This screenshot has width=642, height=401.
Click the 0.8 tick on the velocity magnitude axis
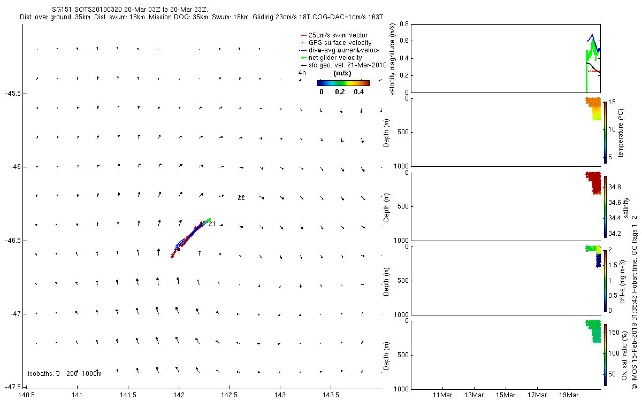click(404, 25)
